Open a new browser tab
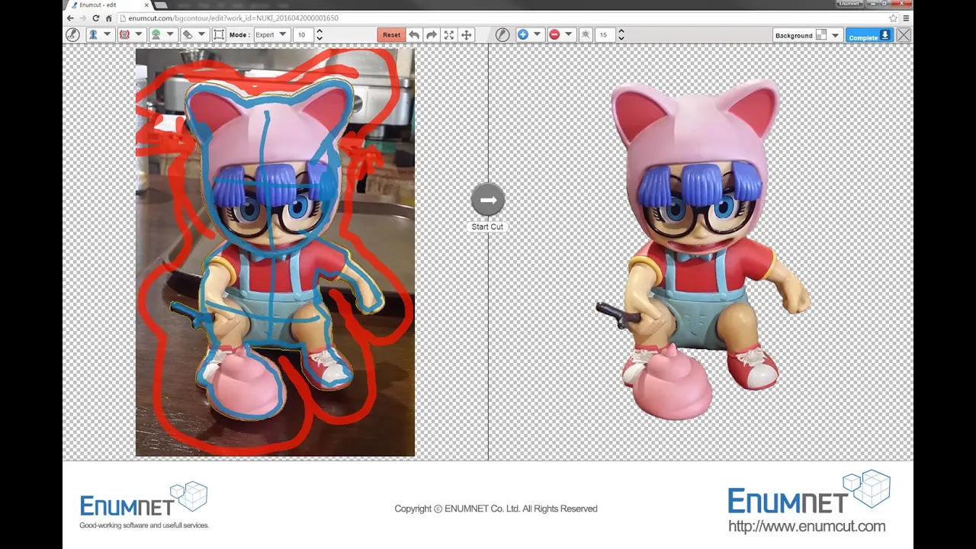Screen dimensions: 976x549 click(162, 5)
